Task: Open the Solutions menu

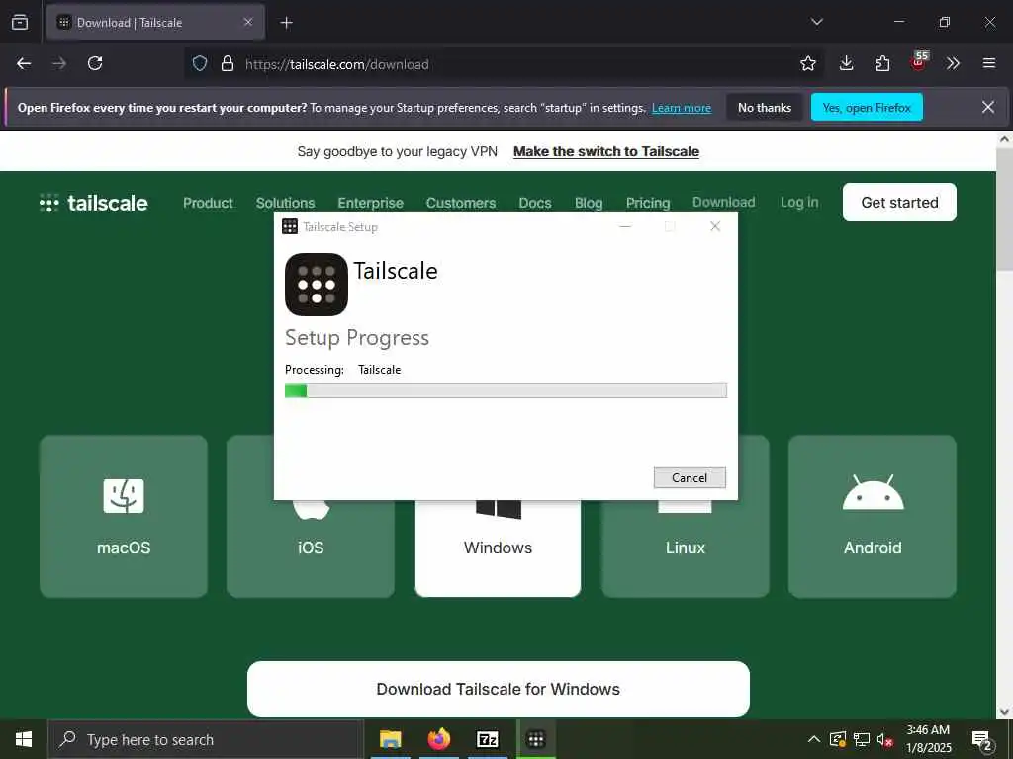Action: 285,203
